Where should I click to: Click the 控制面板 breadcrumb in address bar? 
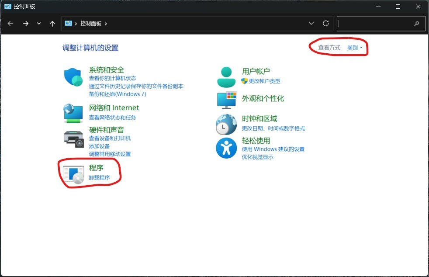pyautogui.click(x=91, y=24)
